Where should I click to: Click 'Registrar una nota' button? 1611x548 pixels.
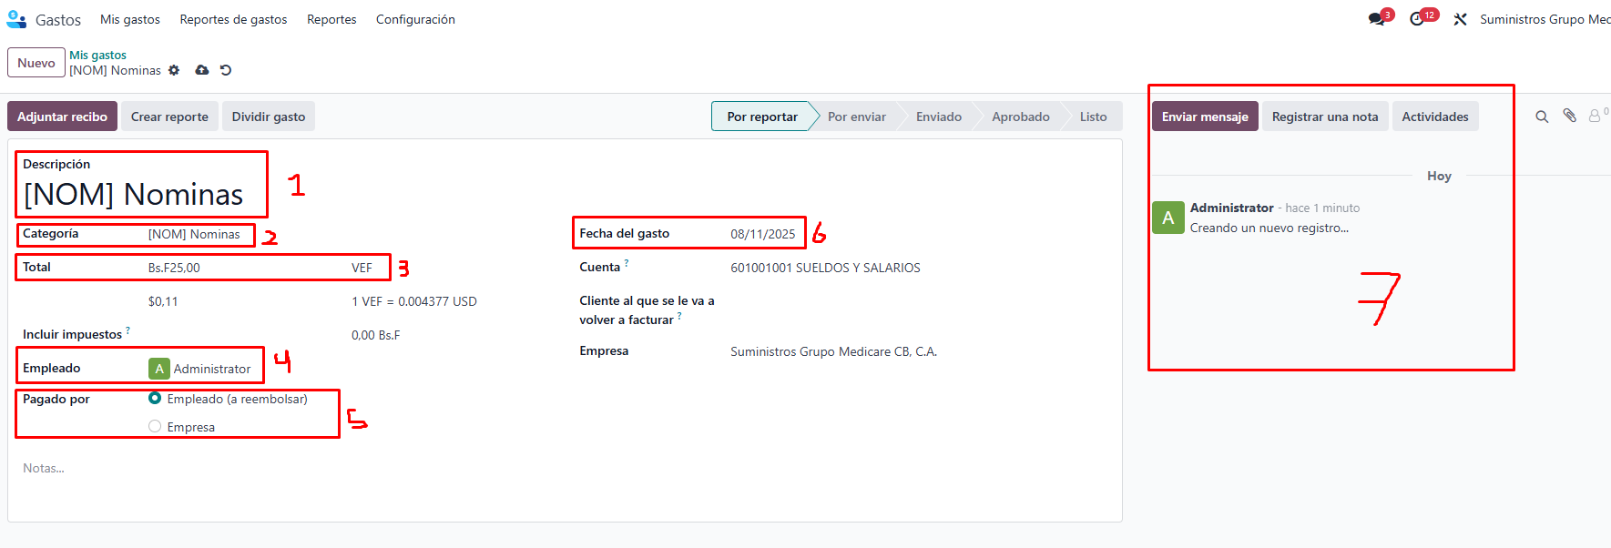1325,117
